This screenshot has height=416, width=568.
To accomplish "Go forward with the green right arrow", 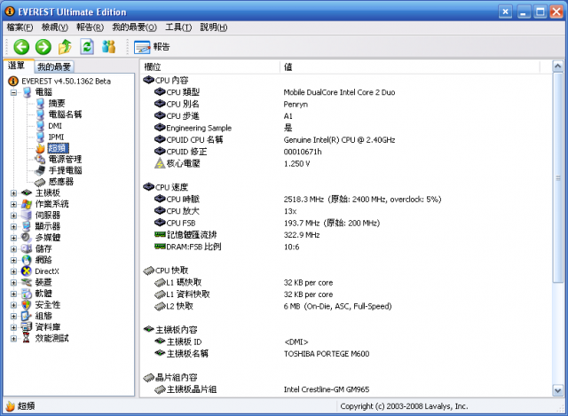I will click(x=43, y=47).
